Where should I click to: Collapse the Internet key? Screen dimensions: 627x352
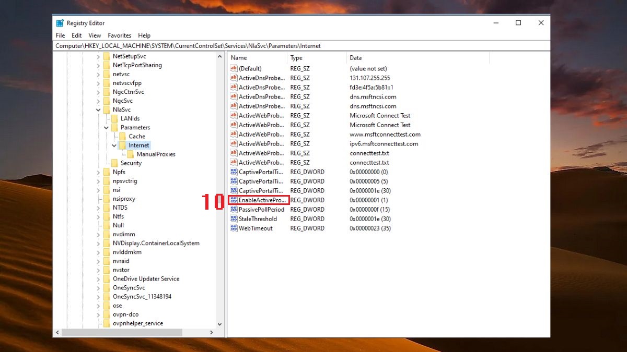pos(114,145)
